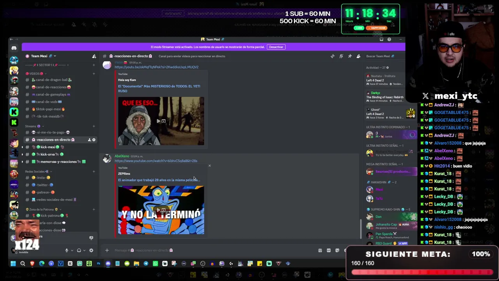Open Photoshop from the taskbar
499x281 pixels.
point(98,263)
